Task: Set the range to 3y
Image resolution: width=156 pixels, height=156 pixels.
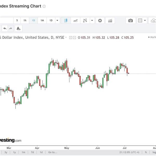Action: pos(6,152)
